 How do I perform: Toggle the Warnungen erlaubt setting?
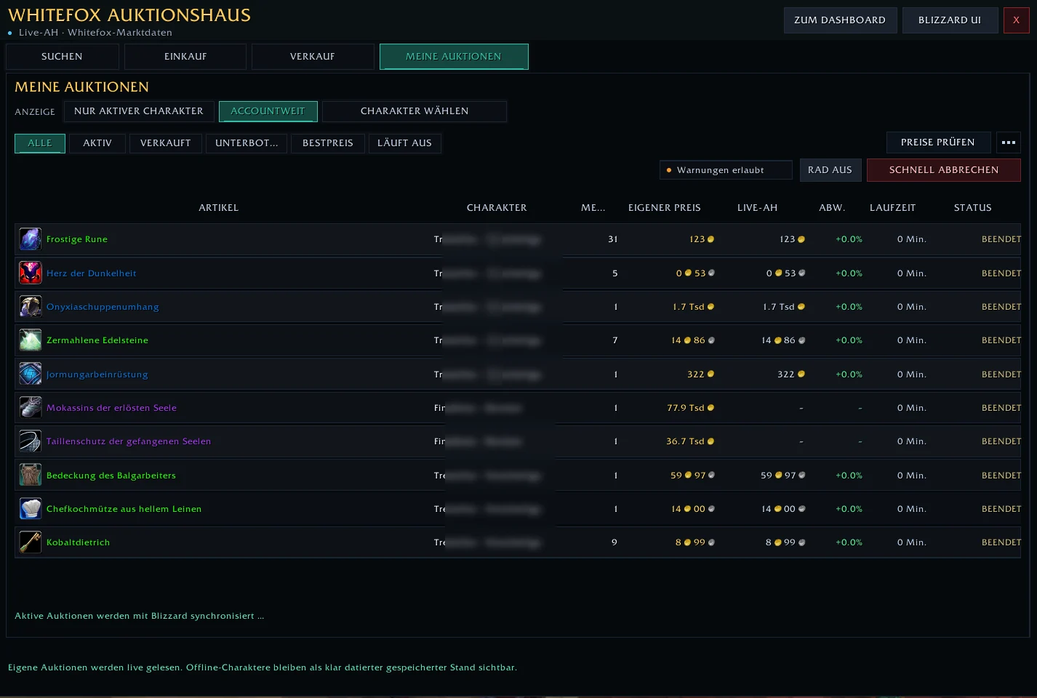tap(726, 170)
